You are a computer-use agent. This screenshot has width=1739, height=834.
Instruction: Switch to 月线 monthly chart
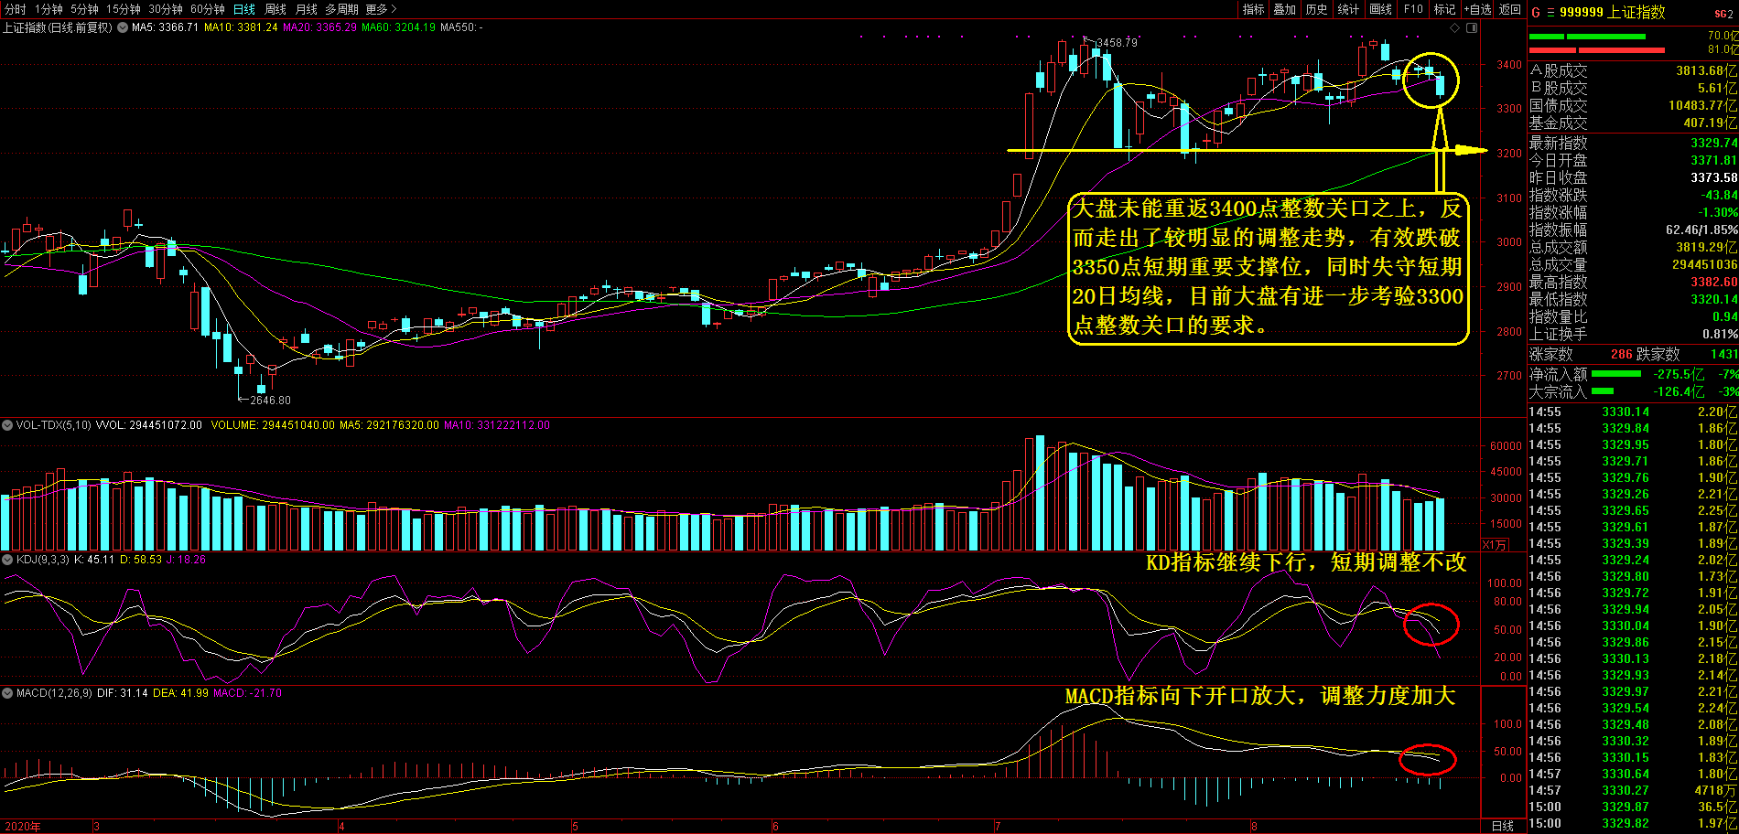pos(307,9)
